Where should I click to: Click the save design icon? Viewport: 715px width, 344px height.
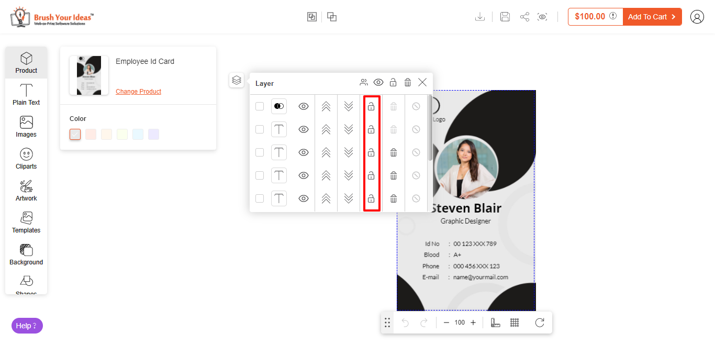click(x=505, y=17)
